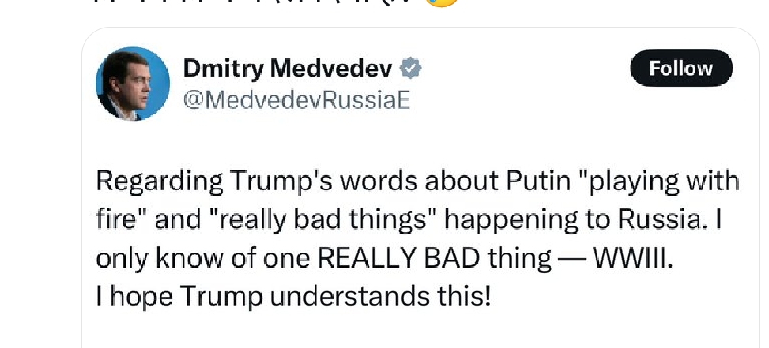Click the emoji above the quoted tweet
This screenshot has width=769, height=348.
coord(441,2)
